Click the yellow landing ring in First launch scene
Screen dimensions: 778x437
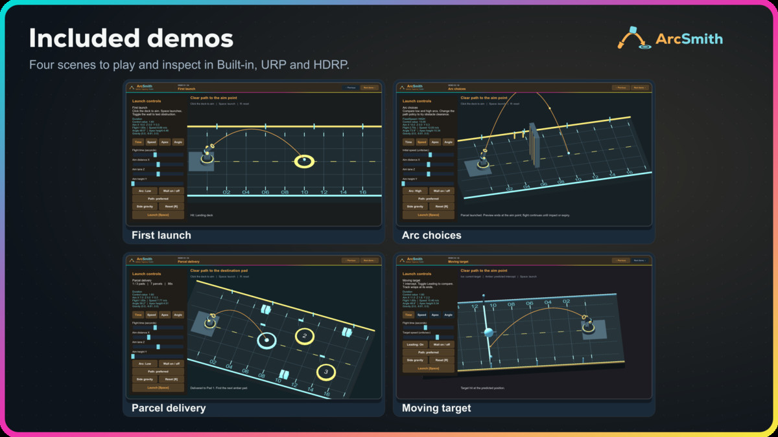pyautogui.click(x=304, y=161)
